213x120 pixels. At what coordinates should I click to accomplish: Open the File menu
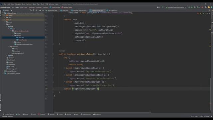point(5,4)
